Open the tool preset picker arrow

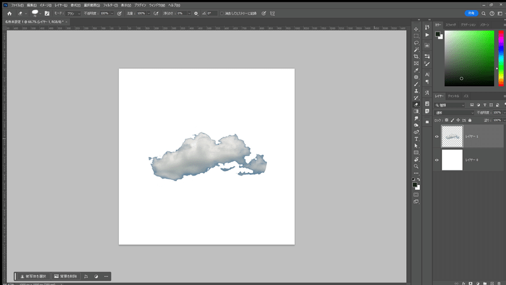coord(26,13)
